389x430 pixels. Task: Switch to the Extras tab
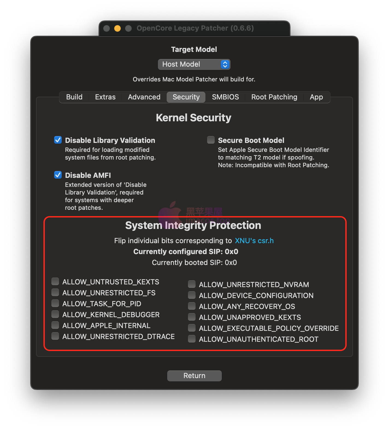105,97
